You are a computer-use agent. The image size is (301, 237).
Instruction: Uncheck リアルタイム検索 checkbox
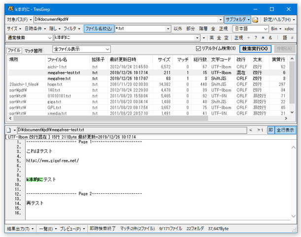(199, 49)
